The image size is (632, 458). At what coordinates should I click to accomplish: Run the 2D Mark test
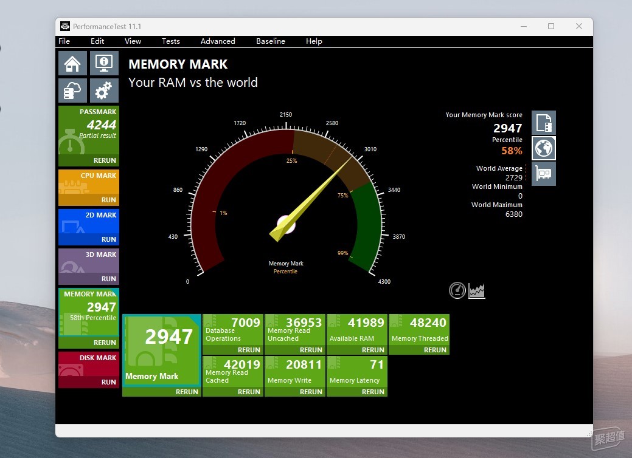[x=89, y=239]
